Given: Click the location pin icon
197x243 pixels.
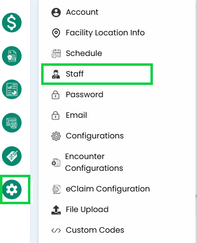Looking at the screenshot, I should click(x=56, y=33).
